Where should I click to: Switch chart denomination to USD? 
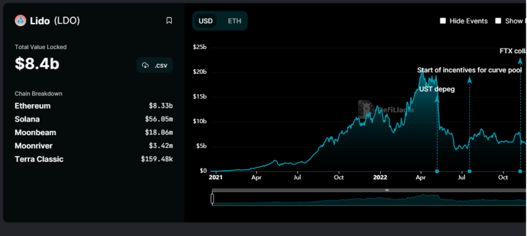tap(205, 21)
